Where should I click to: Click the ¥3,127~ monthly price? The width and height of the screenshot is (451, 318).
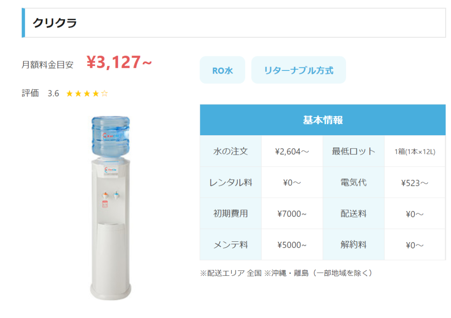(119, 62)
